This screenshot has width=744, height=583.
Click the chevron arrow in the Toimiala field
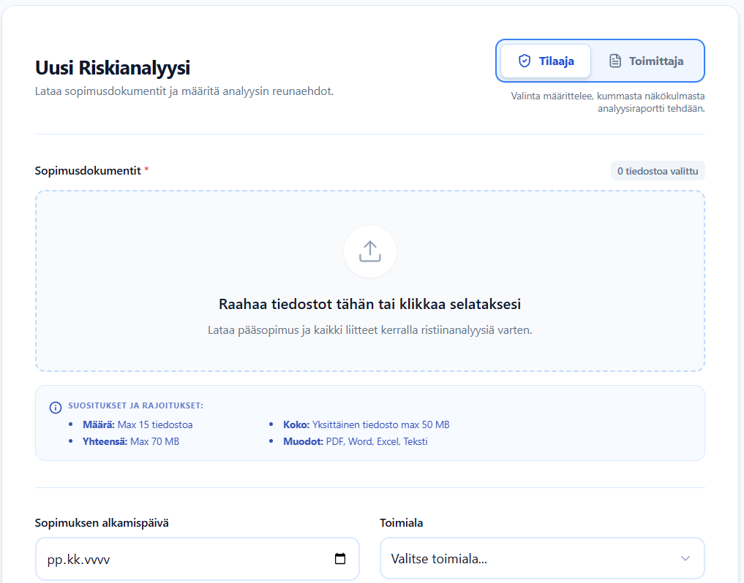tap(685, 558)
